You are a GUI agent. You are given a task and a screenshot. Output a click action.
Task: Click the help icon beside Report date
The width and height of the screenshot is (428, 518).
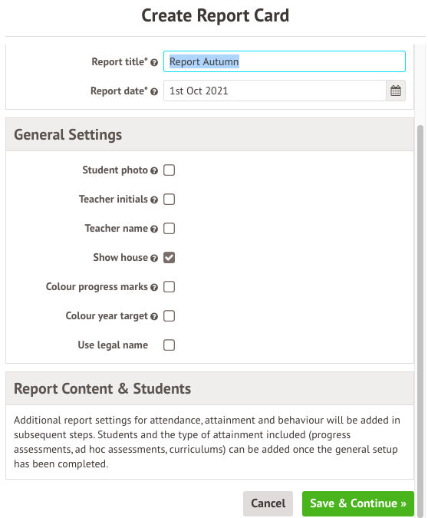(154, 91)
